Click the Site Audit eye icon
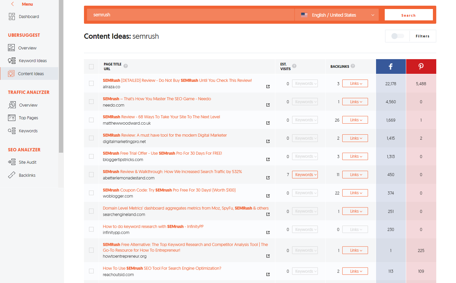Viewport: 456px width, 283px height. (x=12, y=162)
